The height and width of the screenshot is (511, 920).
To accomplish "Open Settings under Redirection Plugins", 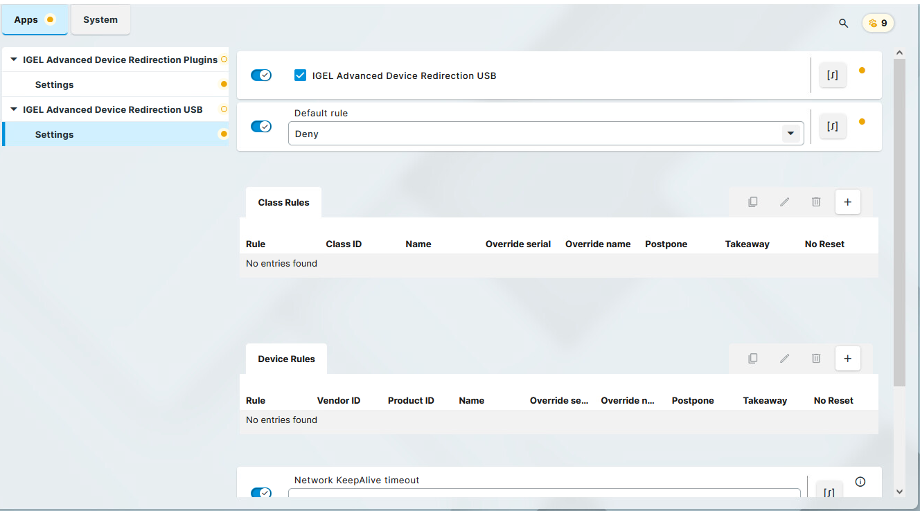I will (x=54, y=84).
